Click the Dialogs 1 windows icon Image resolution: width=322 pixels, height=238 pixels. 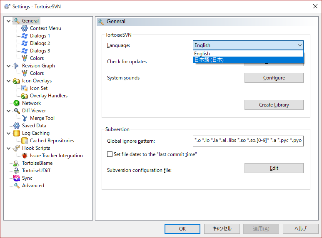click(x=25, y=36)
